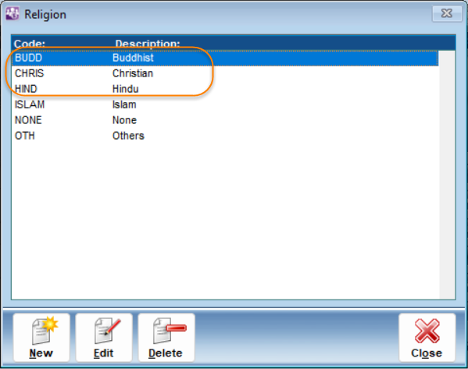The width and height of the screenshot is (468, 369).
Task: Select the BUDD code row
Action: (x=225, y=58)
